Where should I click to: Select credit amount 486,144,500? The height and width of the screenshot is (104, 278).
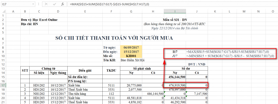coord(153,94)
